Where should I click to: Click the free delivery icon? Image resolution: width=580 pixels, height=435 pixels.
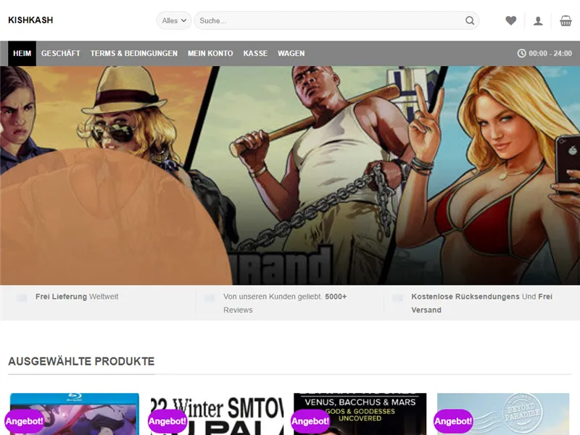22,297
